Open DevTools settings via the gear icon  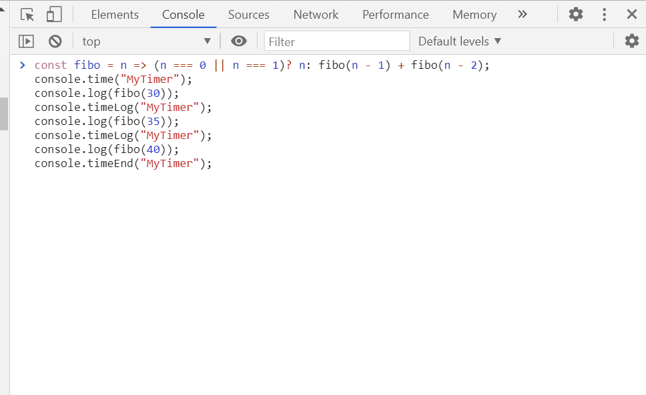pos(575,13)
